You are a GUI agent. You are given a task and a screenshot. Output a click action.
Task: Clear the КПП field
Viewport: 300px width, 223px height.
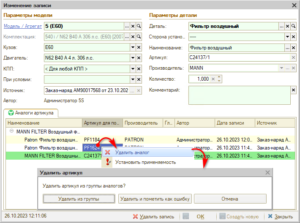(x=139, y=69)
